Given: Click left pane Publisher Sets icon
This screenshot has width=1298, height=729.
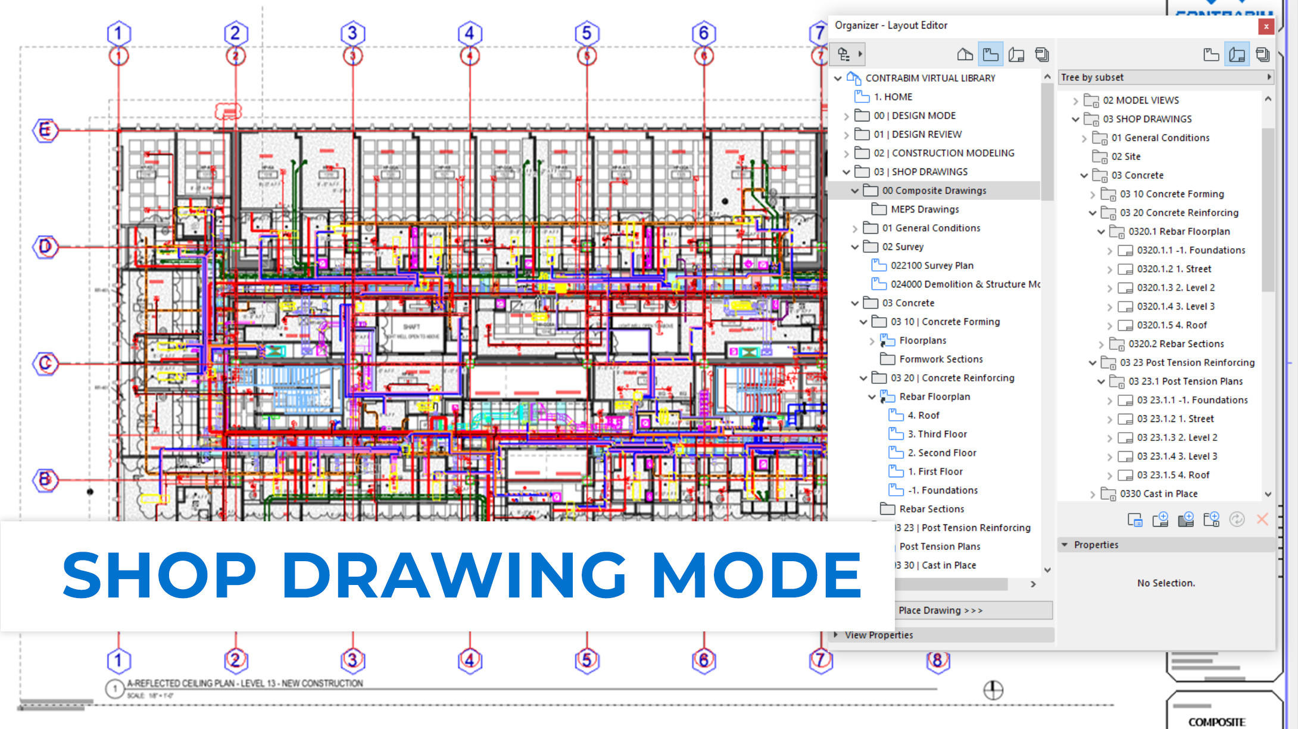Looking at the screenshot, I should pos(1042,55).
